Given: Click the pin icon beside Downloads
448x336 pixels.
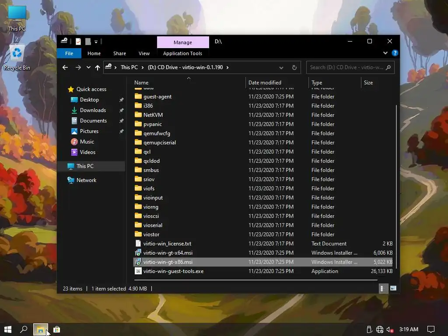Looking at the screenshot, I should click(122, 110).
